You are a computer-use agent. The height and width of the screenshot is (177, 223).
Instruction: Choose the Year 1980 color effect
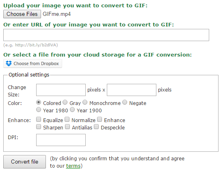pos(39,109)
